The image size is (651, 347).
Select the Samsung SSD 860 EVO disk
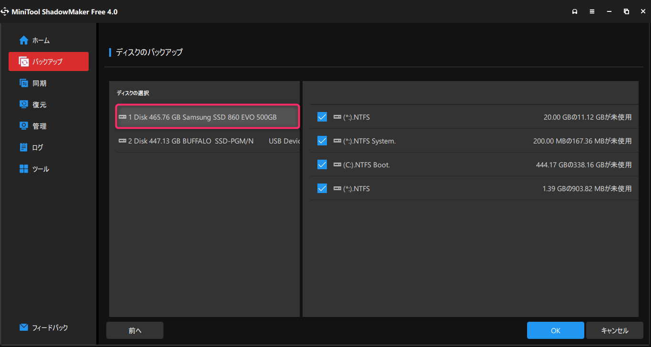pos(207,117)
